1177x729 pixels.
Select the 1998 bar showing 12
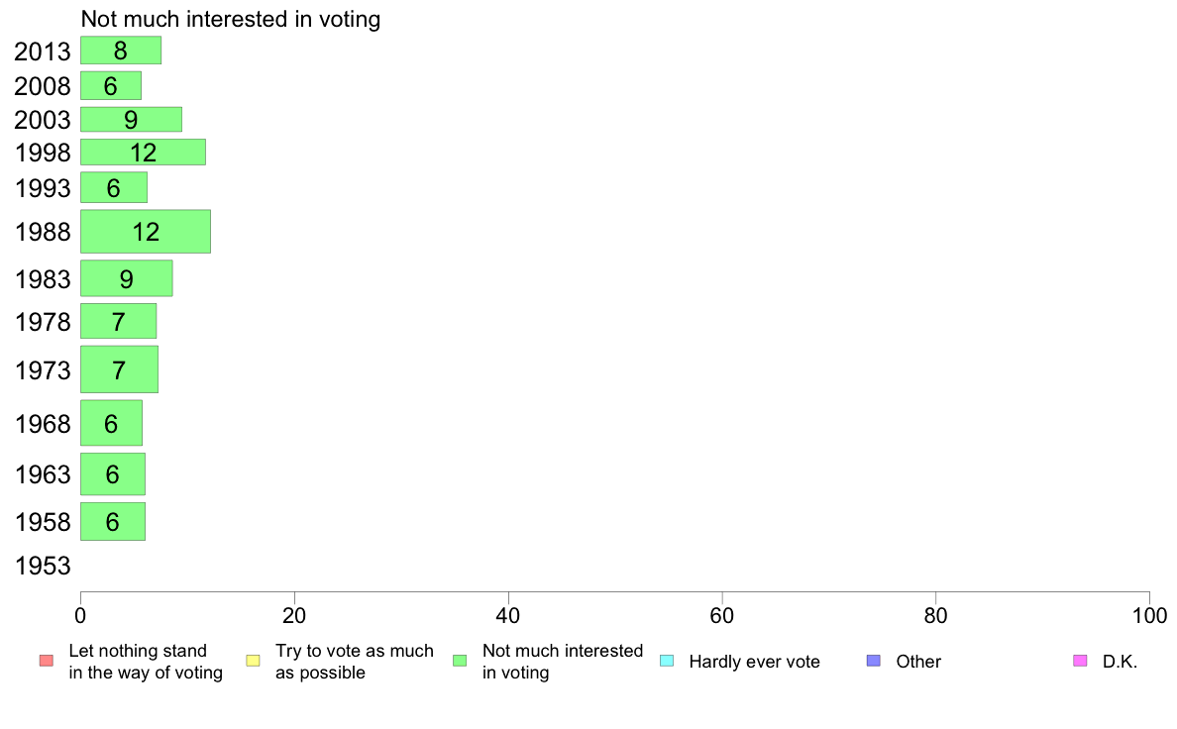click(144, 153)
